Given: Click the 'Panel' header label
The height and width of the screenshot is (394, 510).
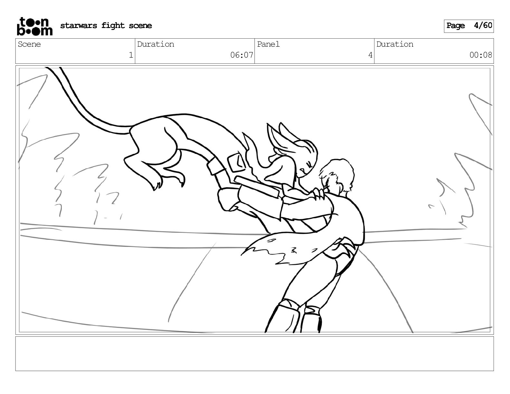Looking at the screenshot, I should [268, 44].
